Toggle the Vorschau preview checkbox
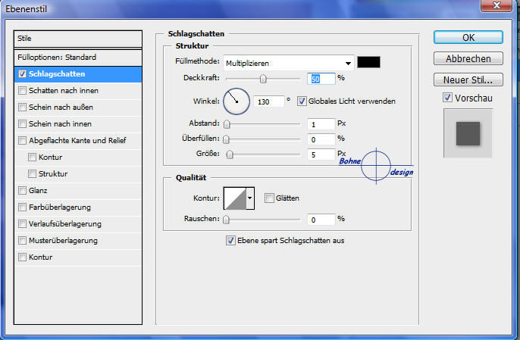520x340 pixels. pos(447,97)
